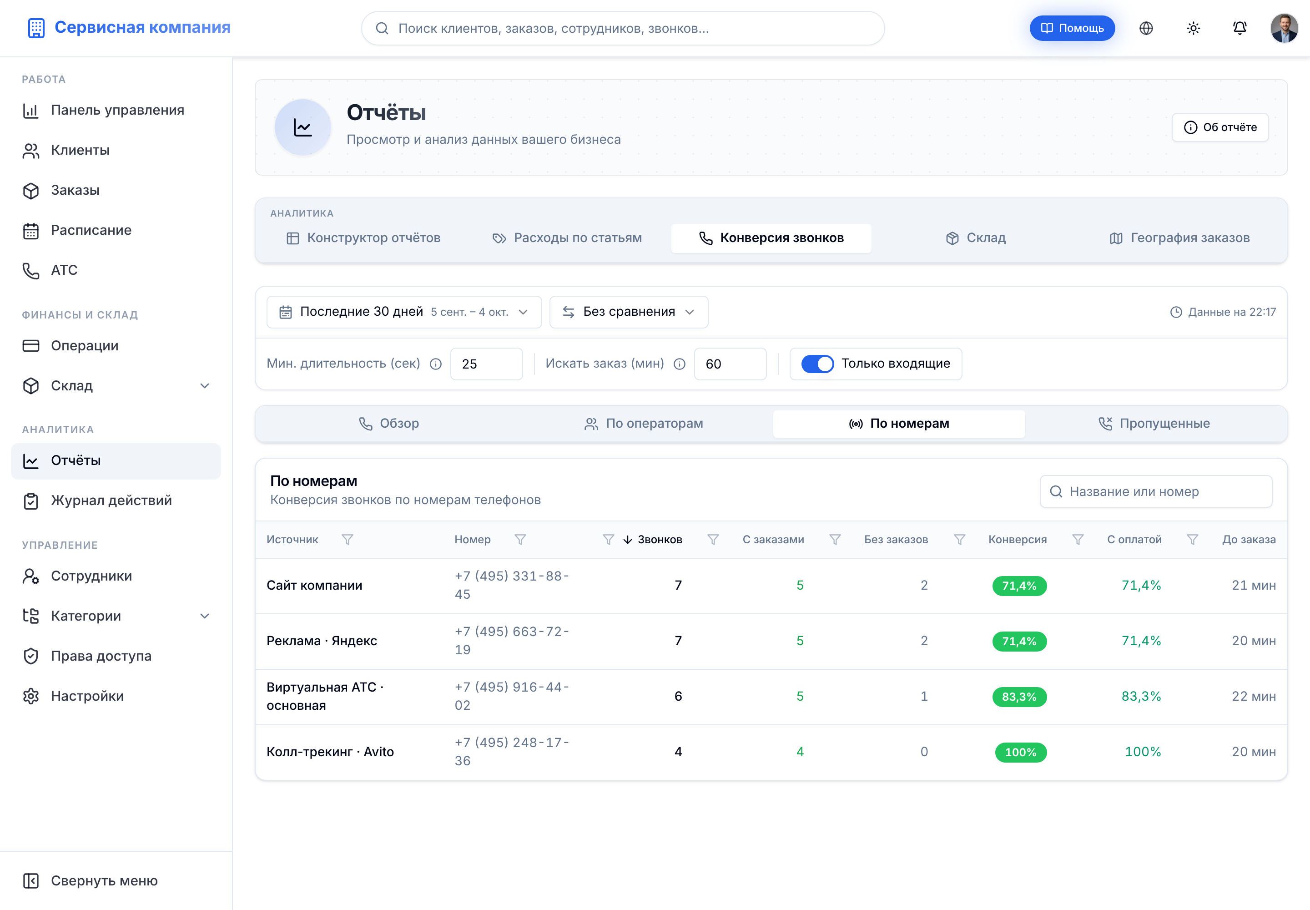Open the filter icon left of С заказами
Viewport: 1310px width, 910px height.
(713, 539)
